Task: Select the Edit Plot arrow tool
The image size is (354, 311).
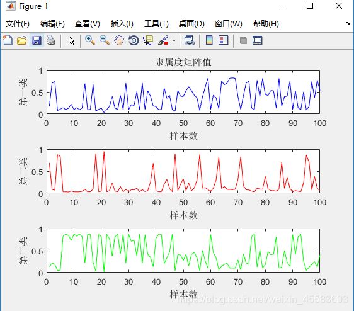Action: 71,41
